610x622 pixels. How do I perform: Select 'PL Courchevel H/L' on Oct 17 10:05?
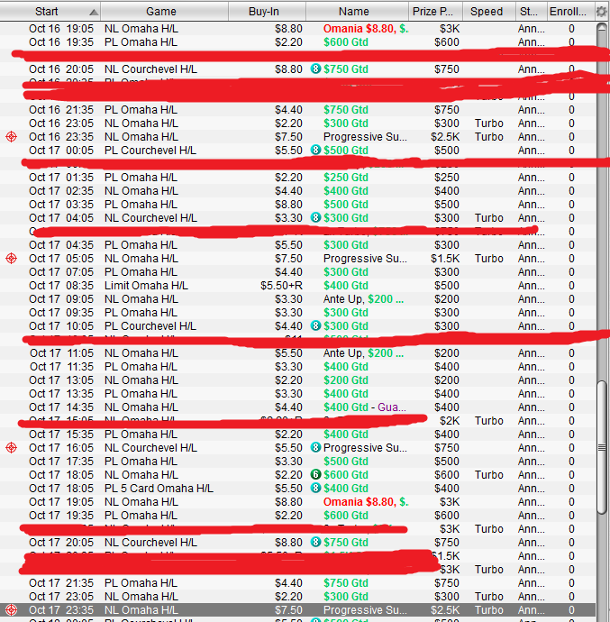[x=150, y=326]
